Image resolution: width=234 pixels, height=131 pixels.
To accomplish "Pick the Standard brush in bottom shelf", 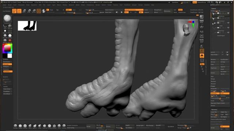I will [15, 126].
